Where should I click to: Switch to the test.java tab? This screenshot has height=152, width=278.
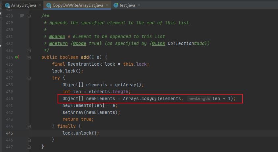127,5
